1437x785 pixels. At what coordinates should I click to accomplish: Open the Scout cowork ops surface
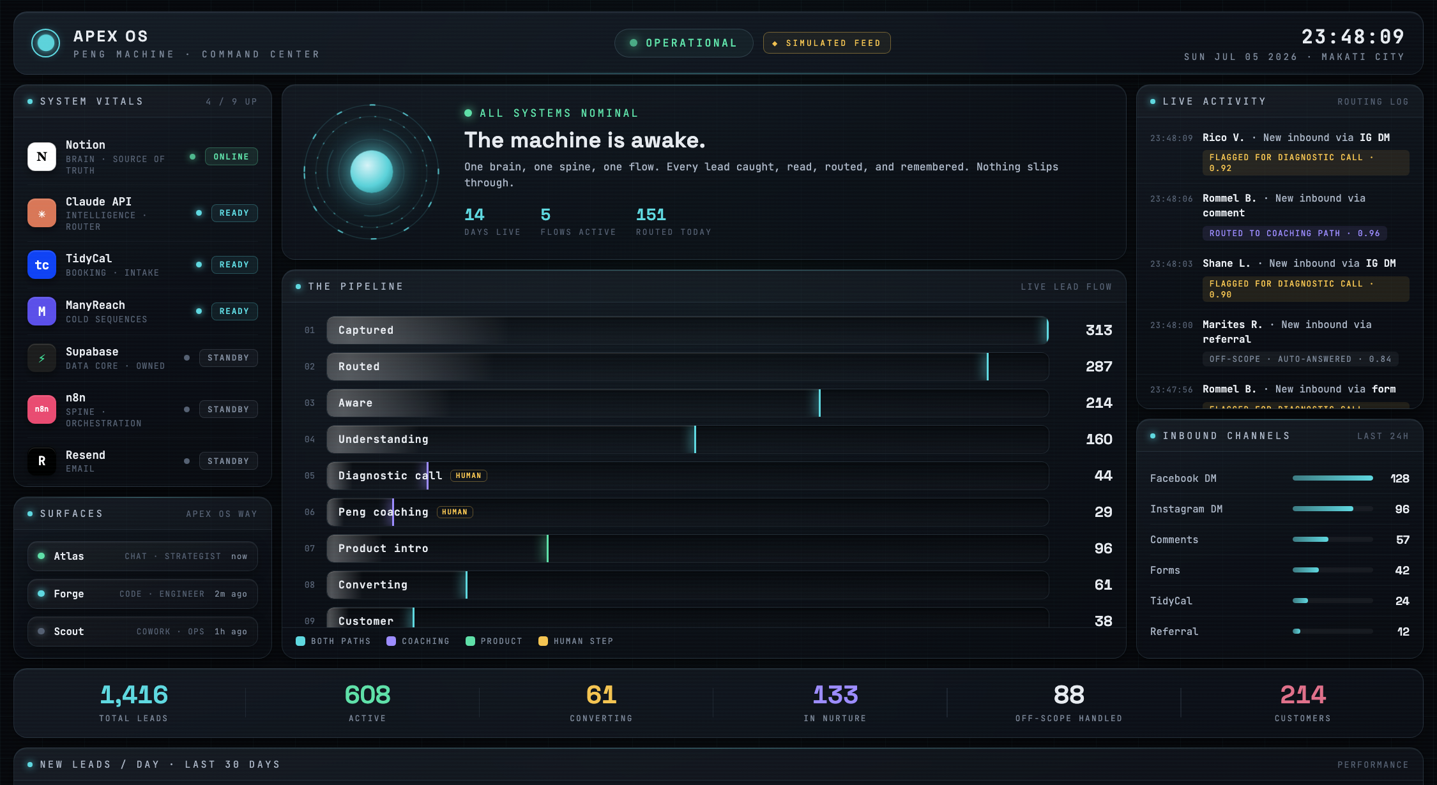142,631
